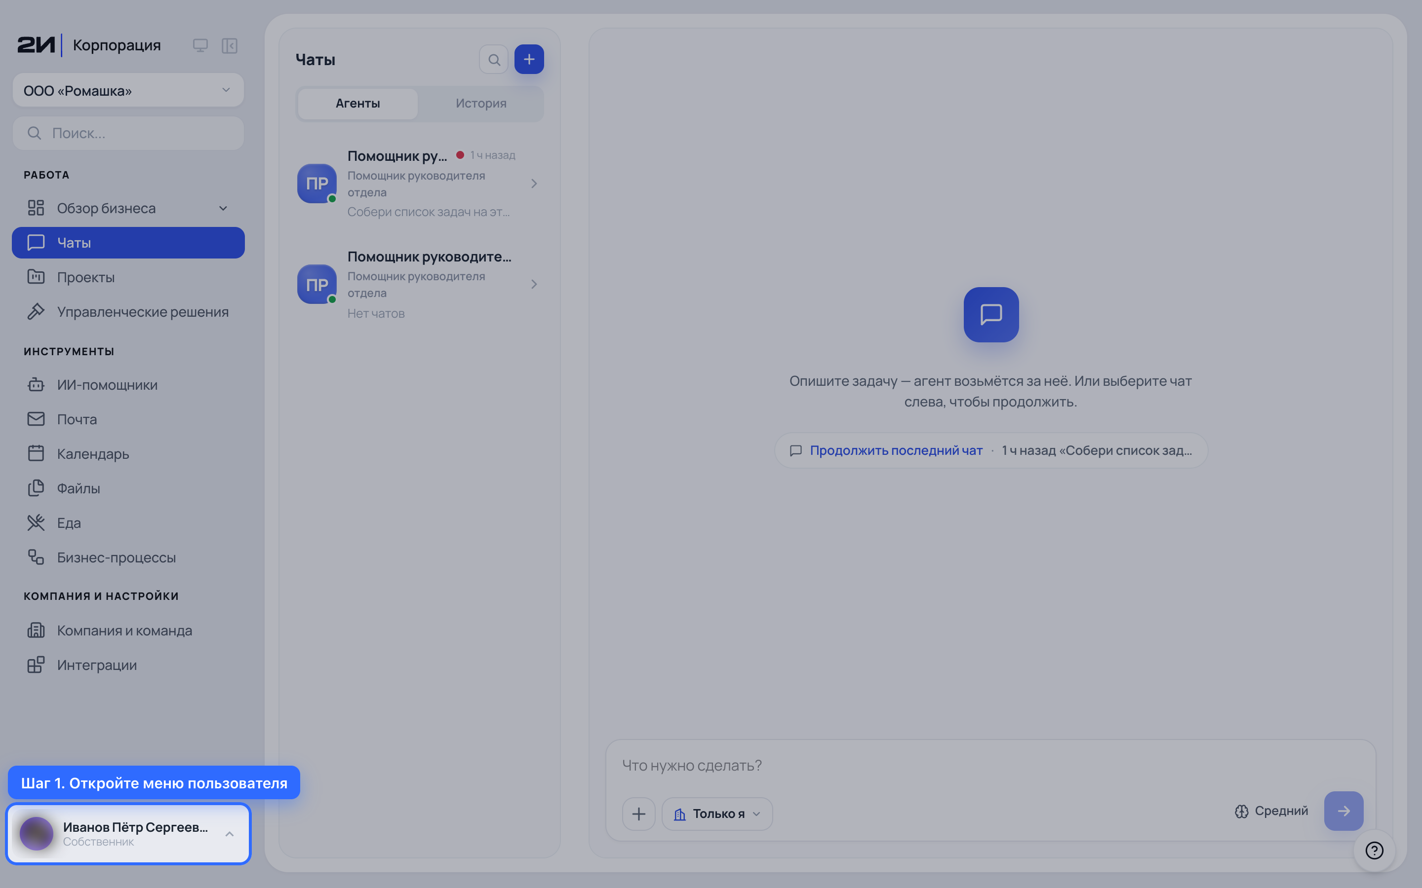The image size is (1422, 888).
Task: Click the monitor icon next to Корпорация
Action: (200, 45)
